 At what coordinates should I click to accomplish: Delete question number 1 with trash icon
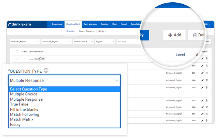(x=207, y=58)
